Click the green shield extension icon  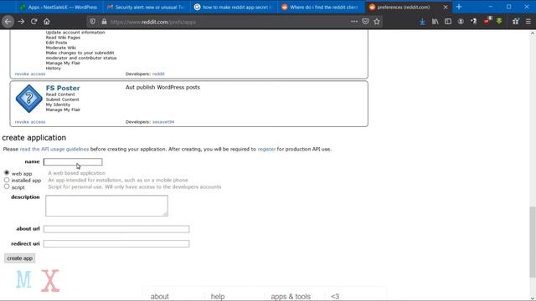click(x=499, y=21)
